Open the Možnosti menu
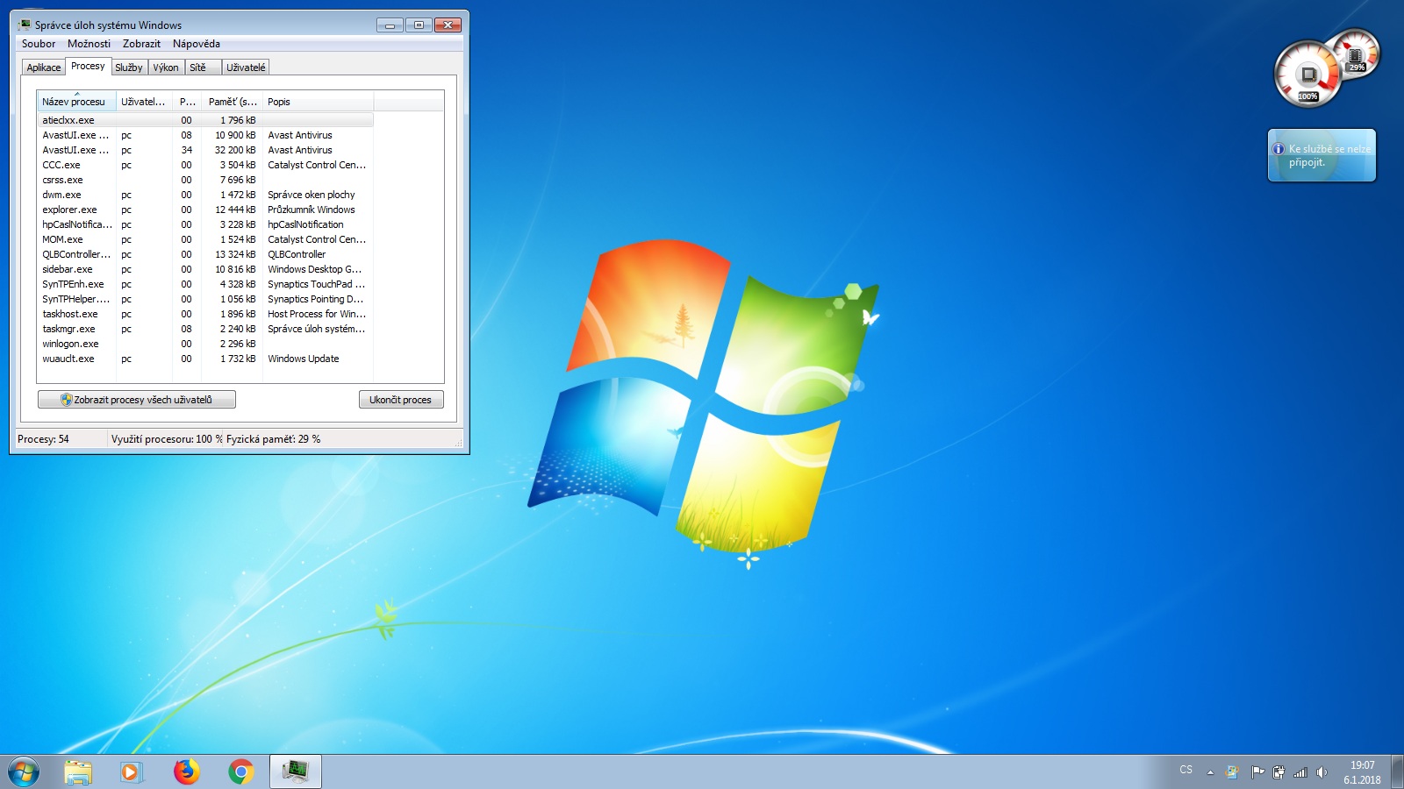 90,44
